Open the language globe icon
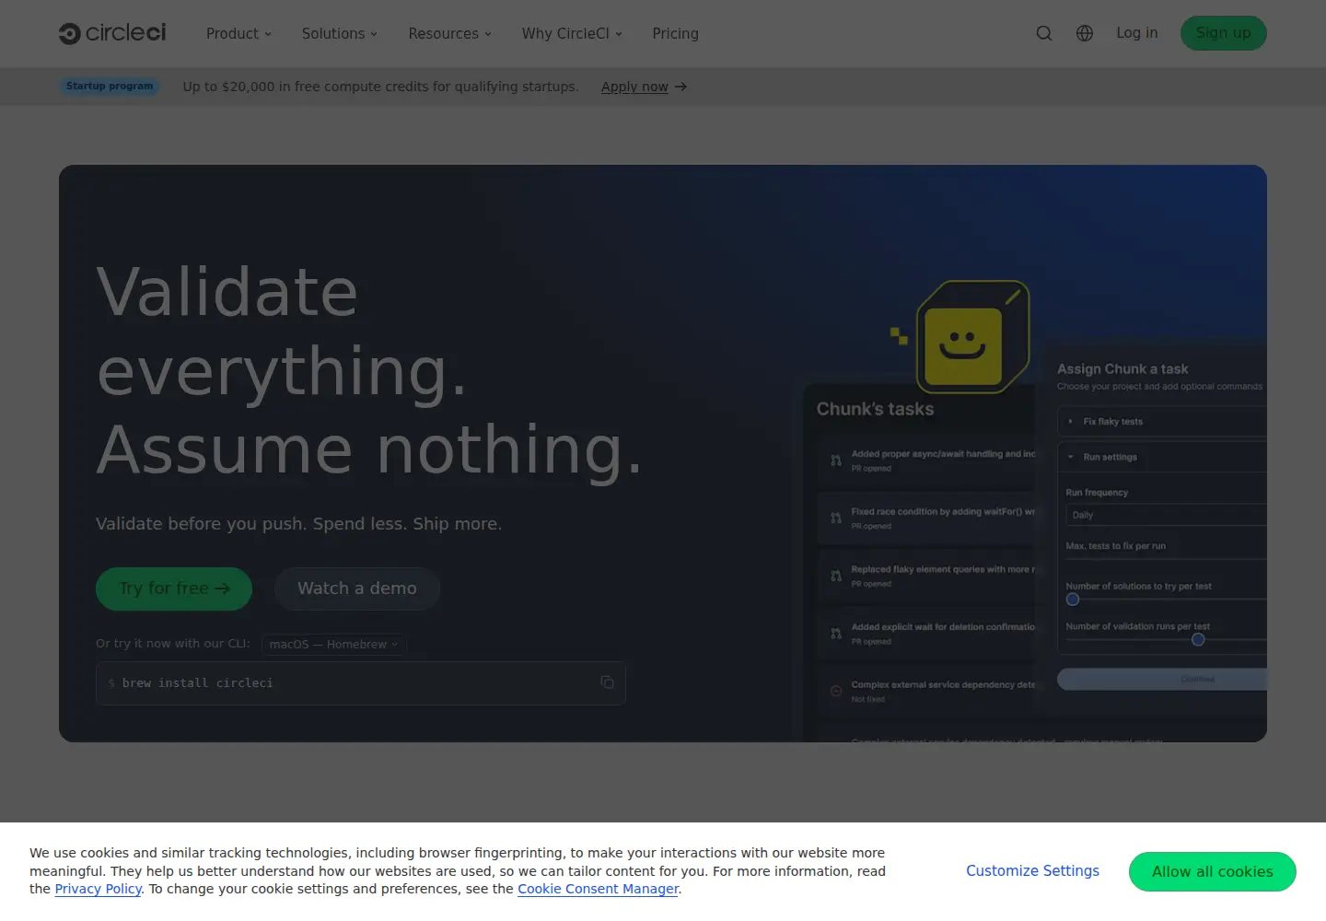Image resolution: width=1326 pixels, height=921 pixels. pyautogui.click(x=1085, y=33)
